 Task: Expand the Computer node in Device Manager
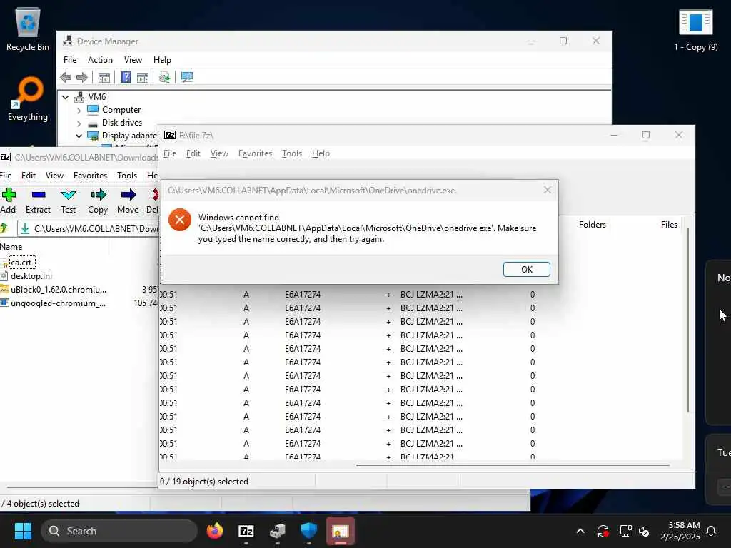point(79,111)
